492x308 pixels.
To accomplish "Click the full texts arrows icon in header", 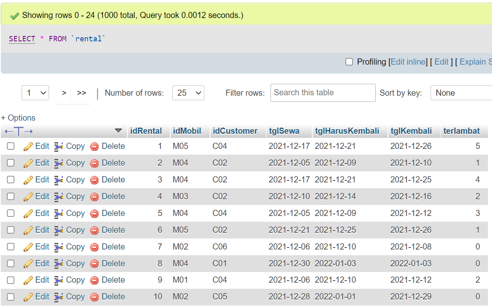I will [x=18, y=131].
